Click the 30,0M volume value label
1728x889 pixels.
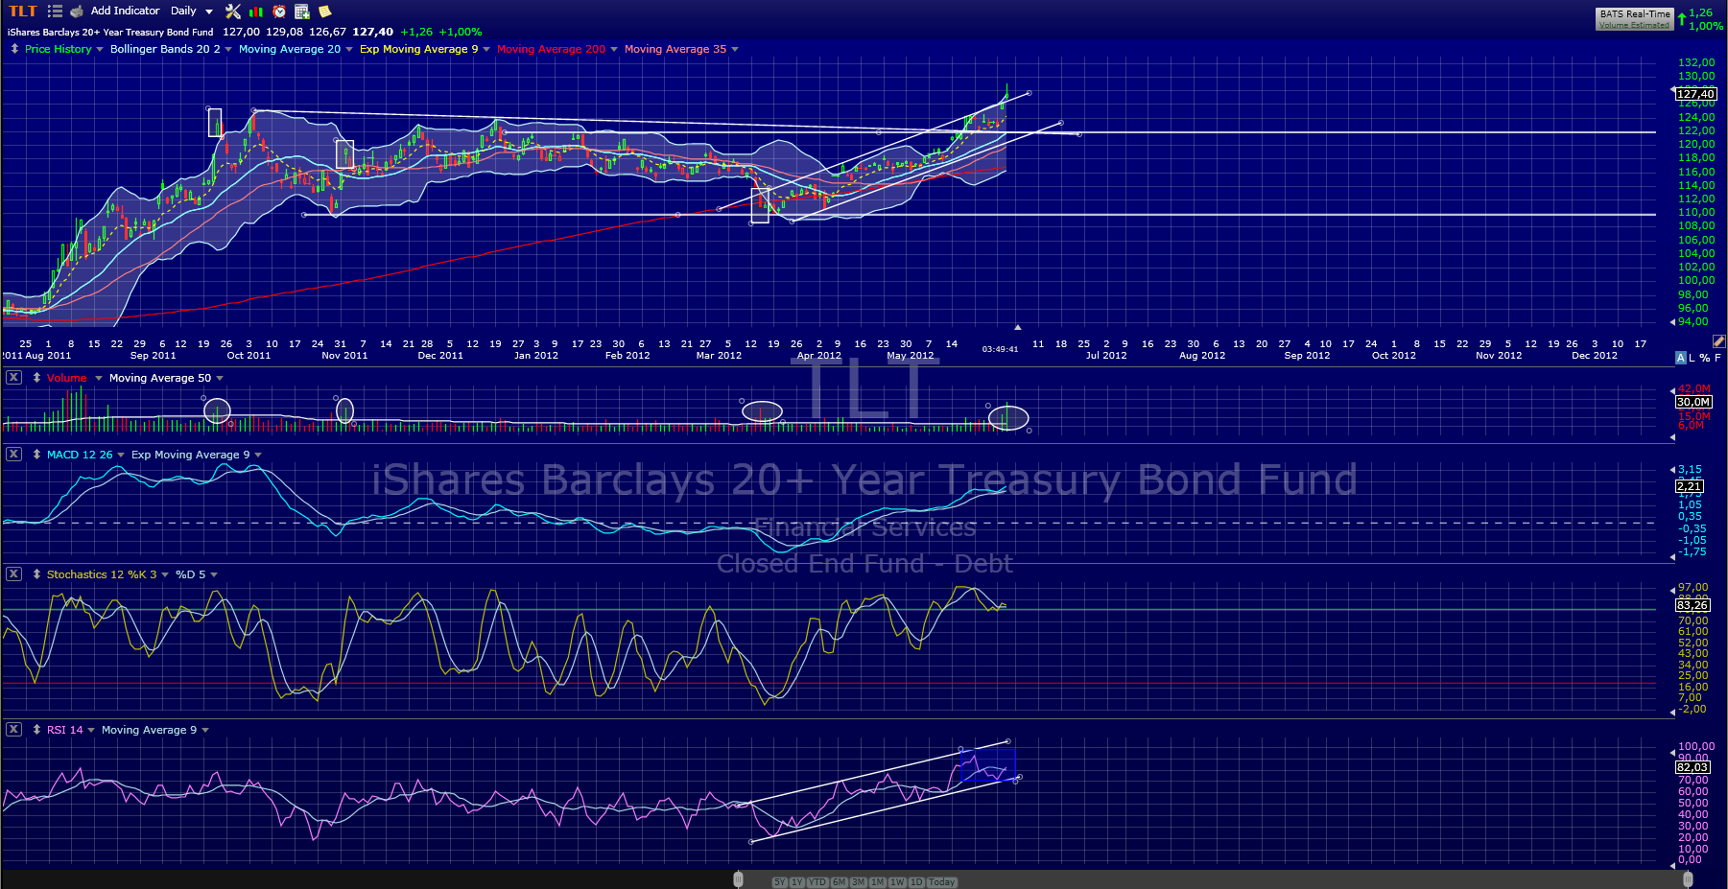(x=1693, y=402)
